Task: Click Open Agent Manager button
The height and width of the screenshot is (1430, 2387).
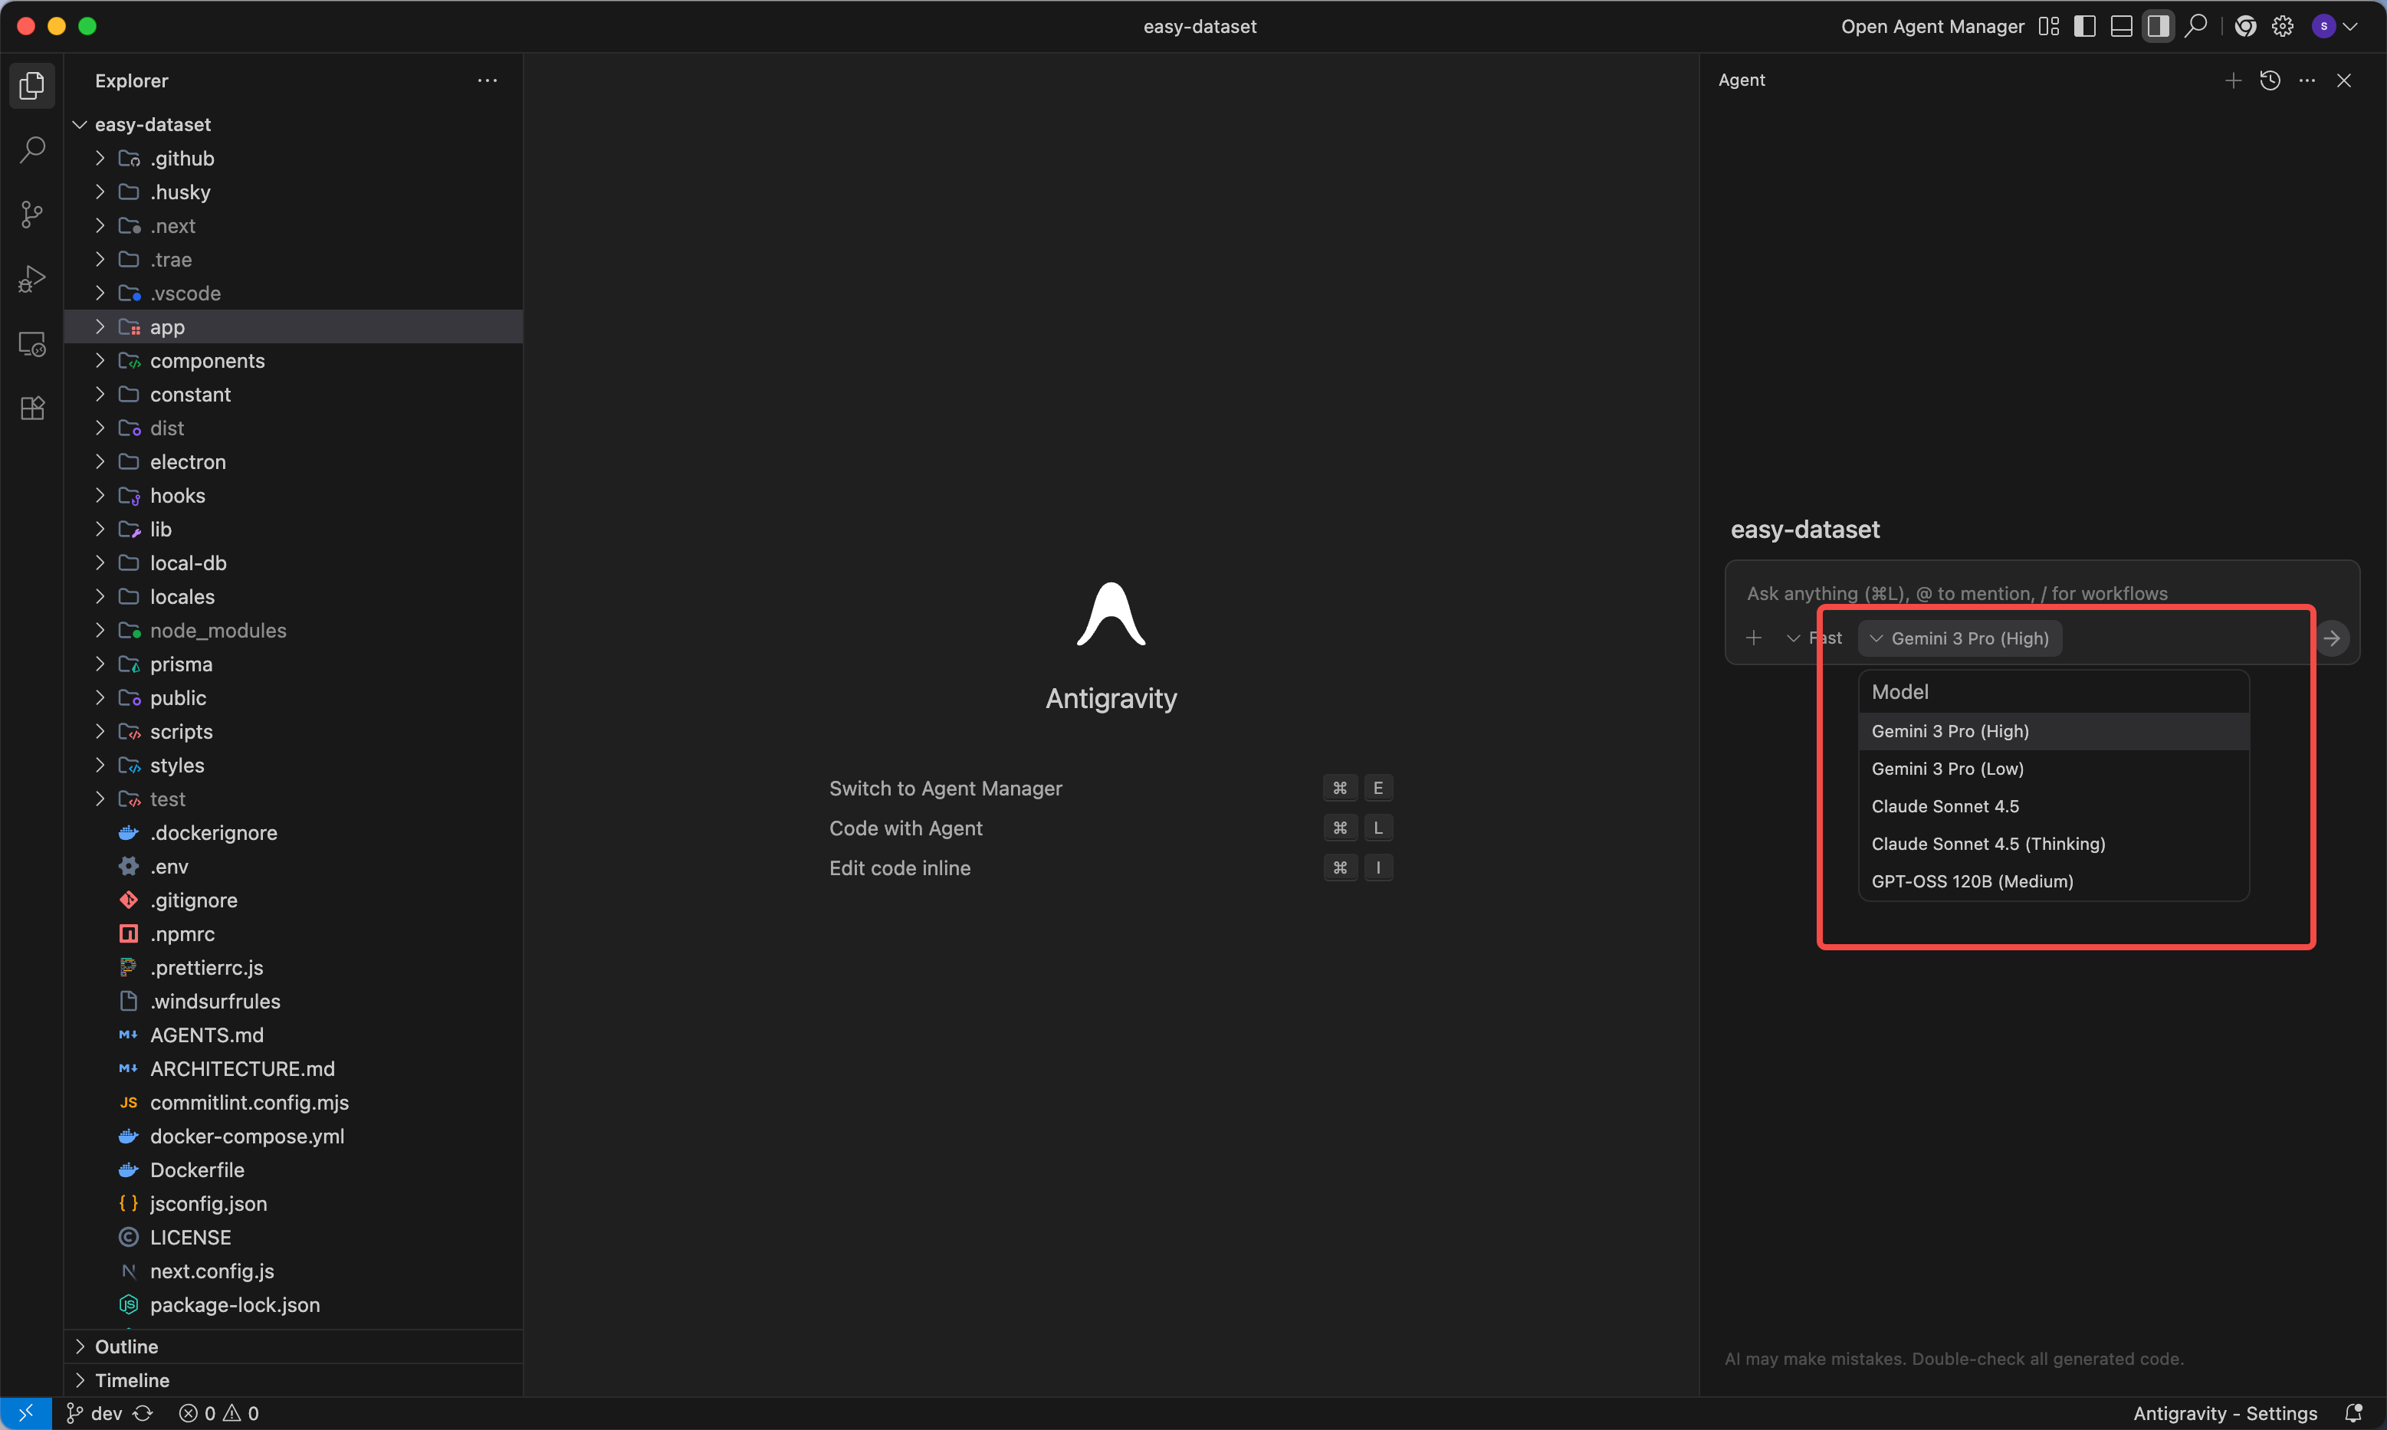Action: tap(1932, 26)
